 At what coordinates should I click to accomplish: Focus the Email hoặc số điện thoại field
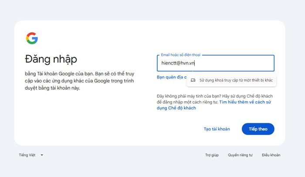(x=216, y=63)
